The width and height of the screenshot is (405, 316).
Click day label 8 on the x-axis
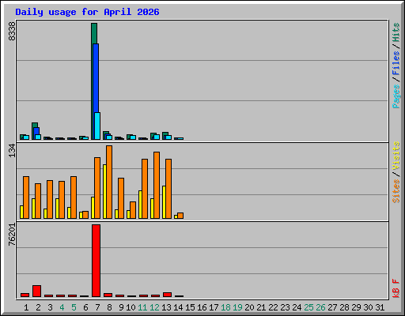pos(109,307)
